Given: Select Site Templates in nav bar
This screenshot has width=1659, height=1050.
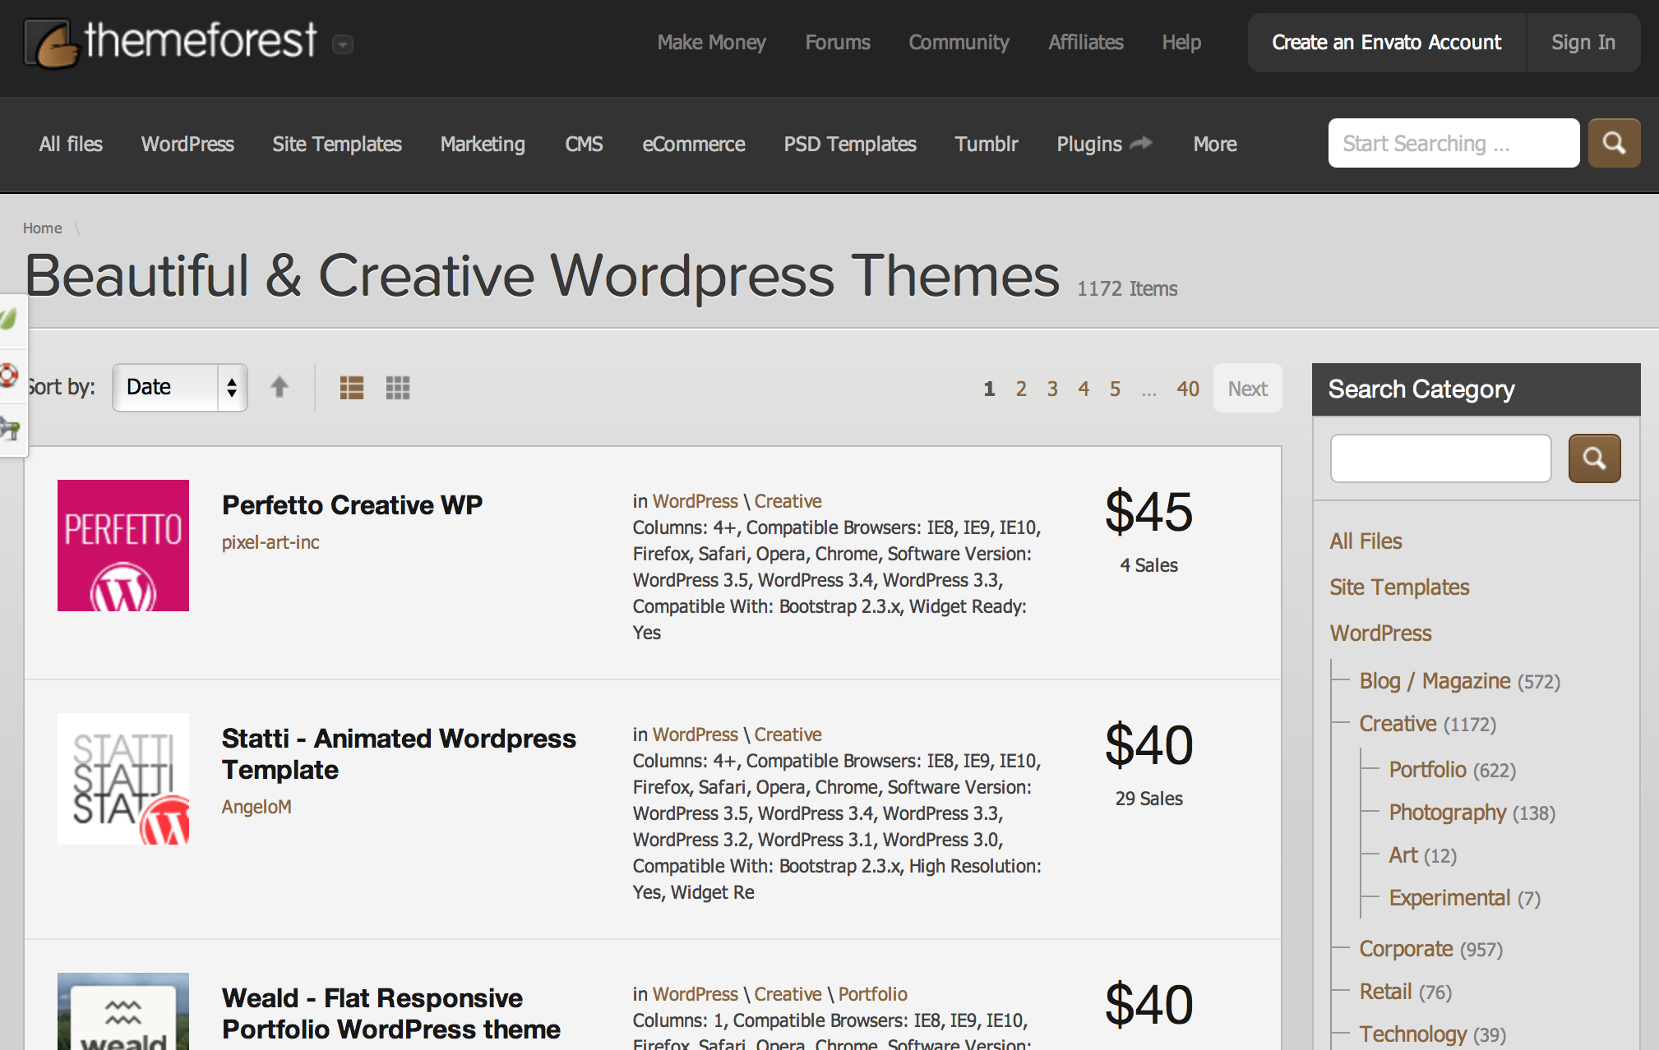Looking at the screenshot, I should click(337, 145).
